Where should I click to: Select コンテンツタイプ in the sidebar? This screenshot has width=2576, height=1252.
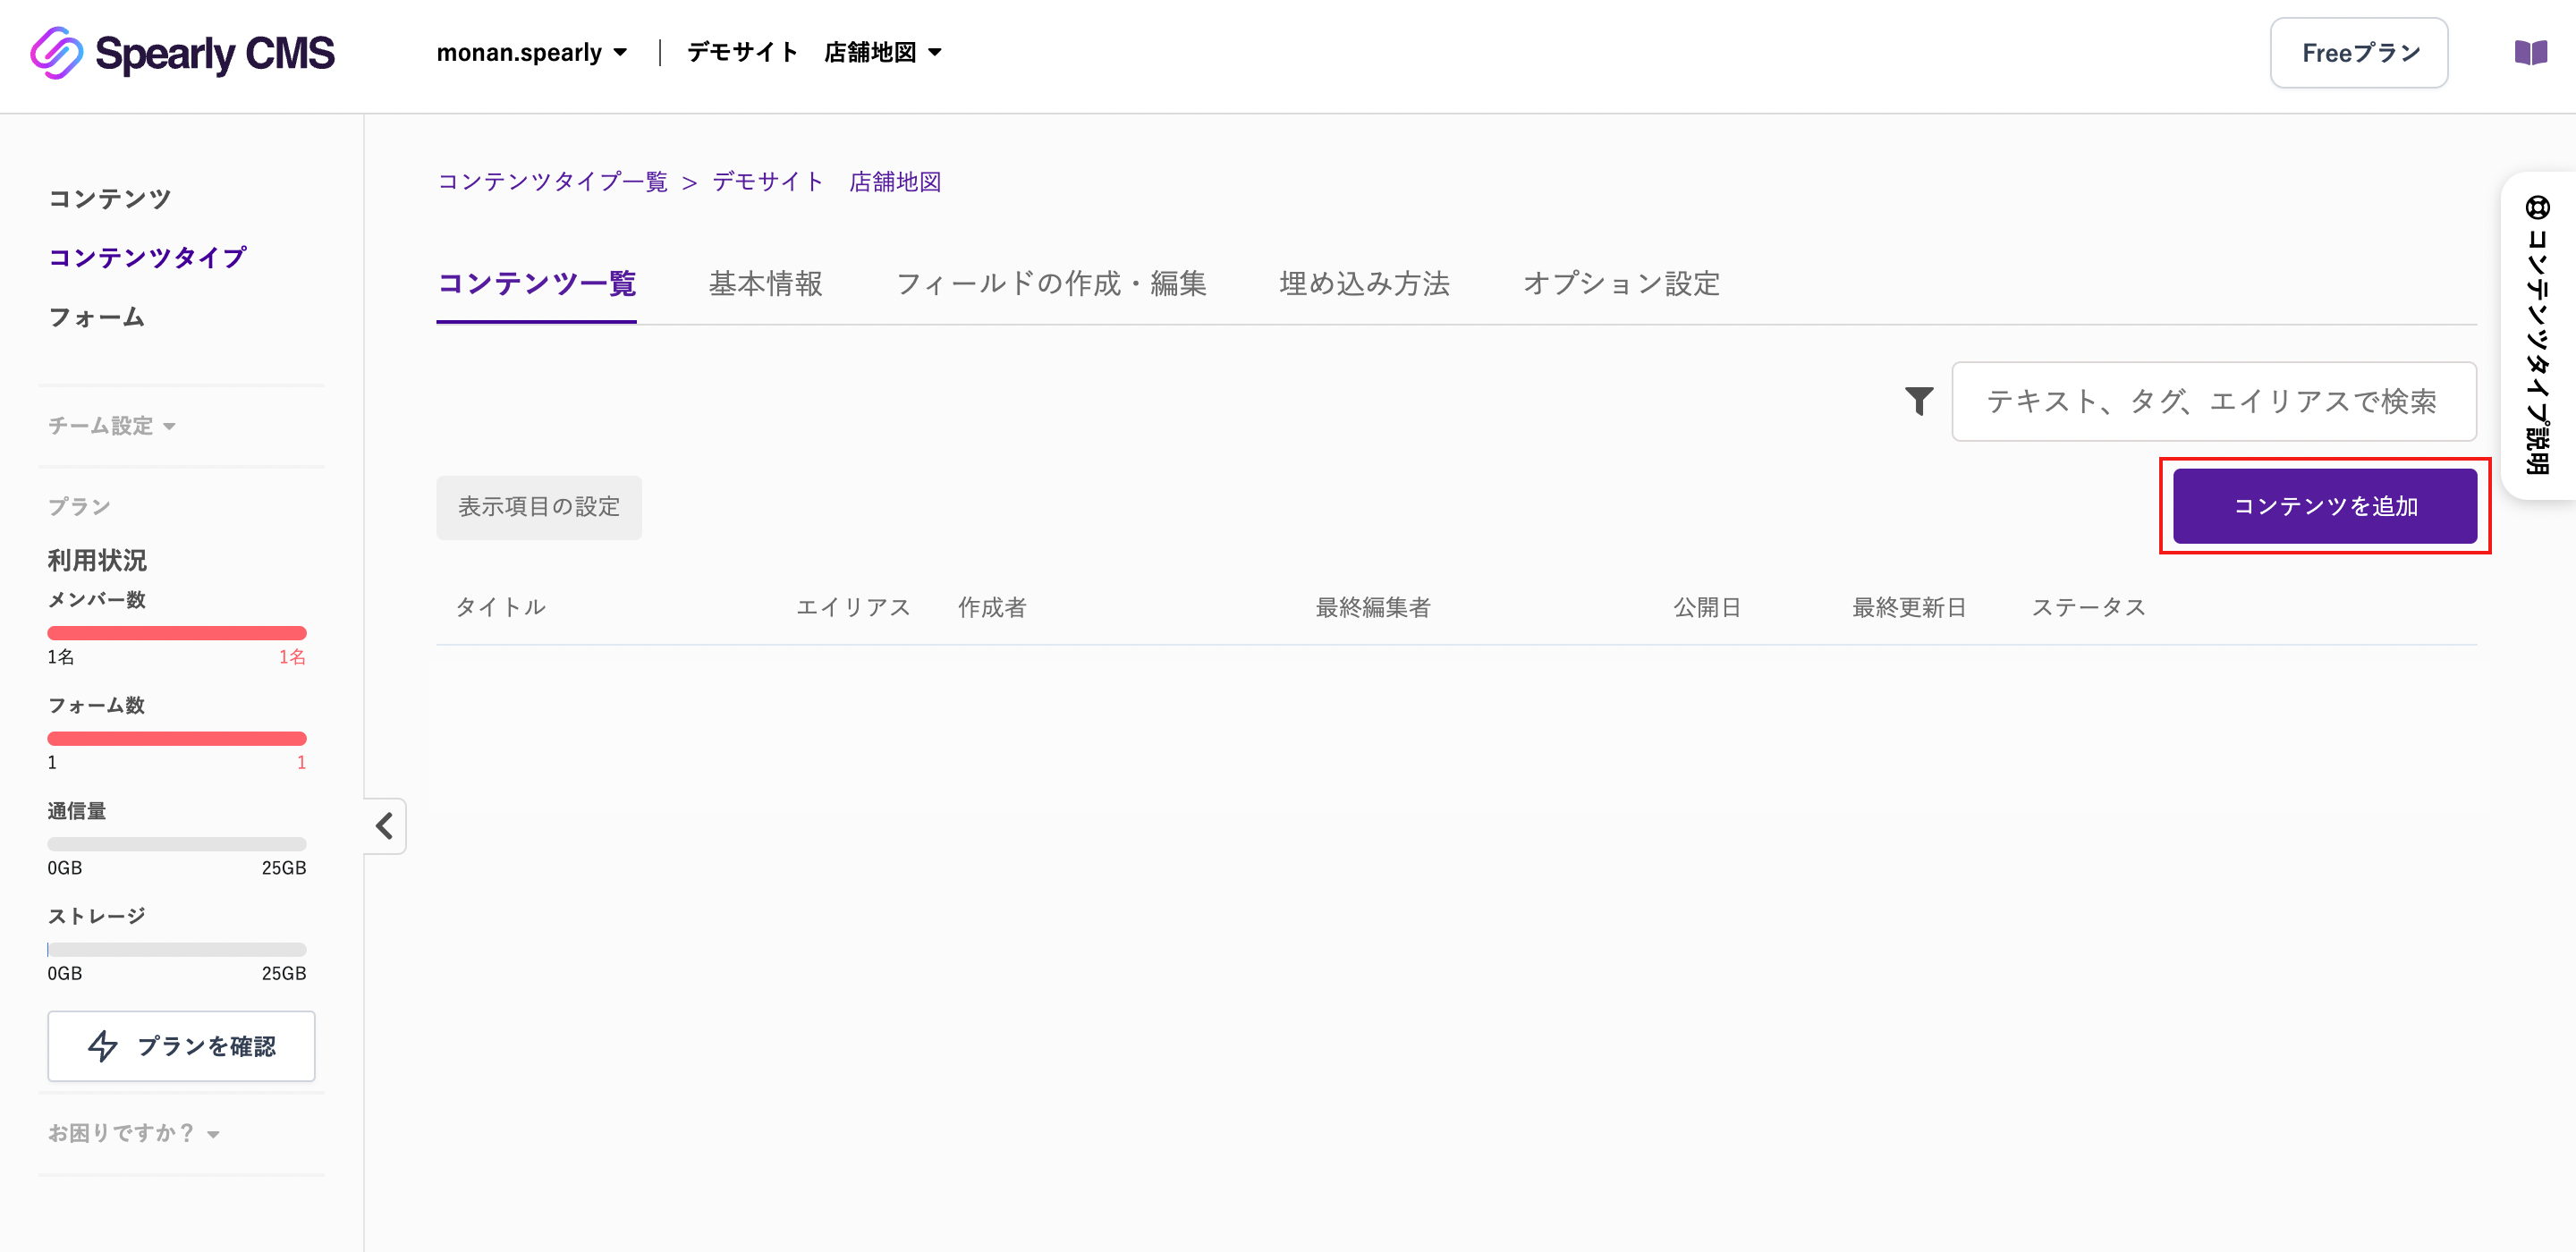147,257
